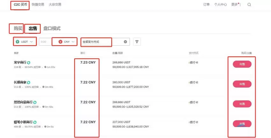The image size is (271, 138).
Task: Expand the USDT currency dropdown
Action: coord(31,42)
